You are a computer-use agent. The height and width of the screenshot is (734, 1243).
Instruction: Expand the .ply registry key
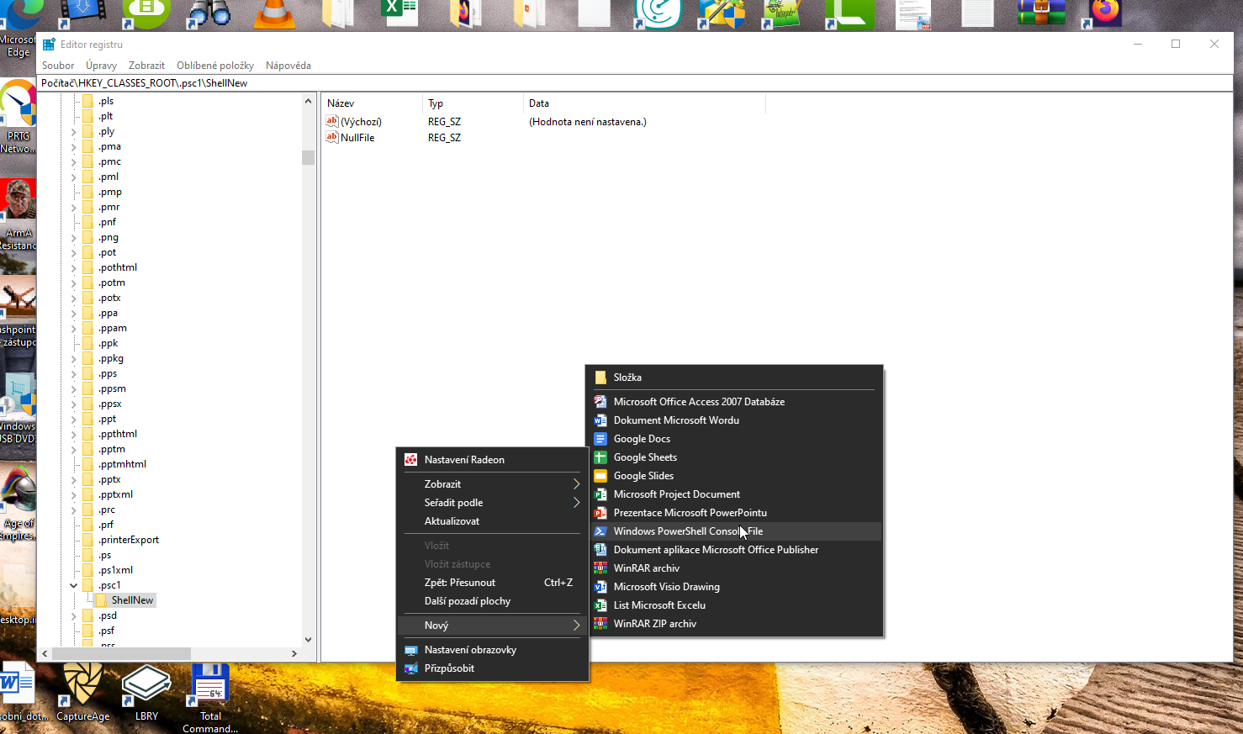coord(73,131)
